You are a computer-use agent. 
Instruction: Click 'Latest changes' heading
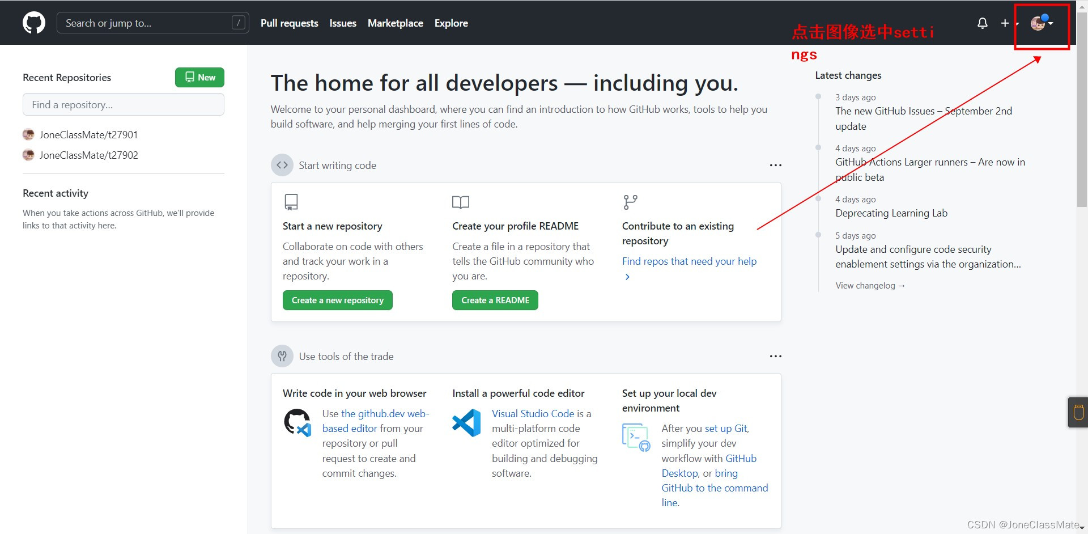(848, 75)
